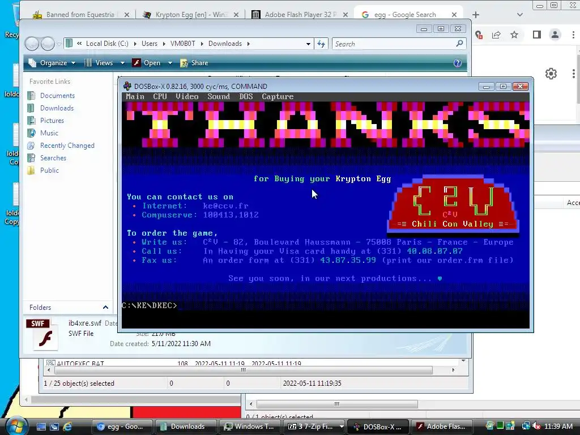Viewport: 580px width, 435px height.
Task: Select Users in the address breadcrumb
Action: 150,44
